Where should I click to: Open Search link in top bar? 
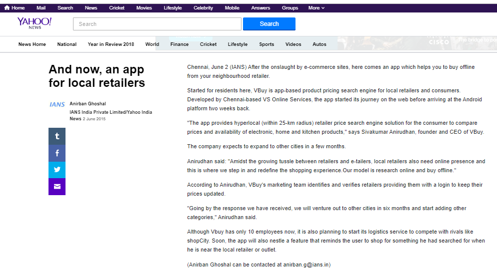[x=65, y=8]
